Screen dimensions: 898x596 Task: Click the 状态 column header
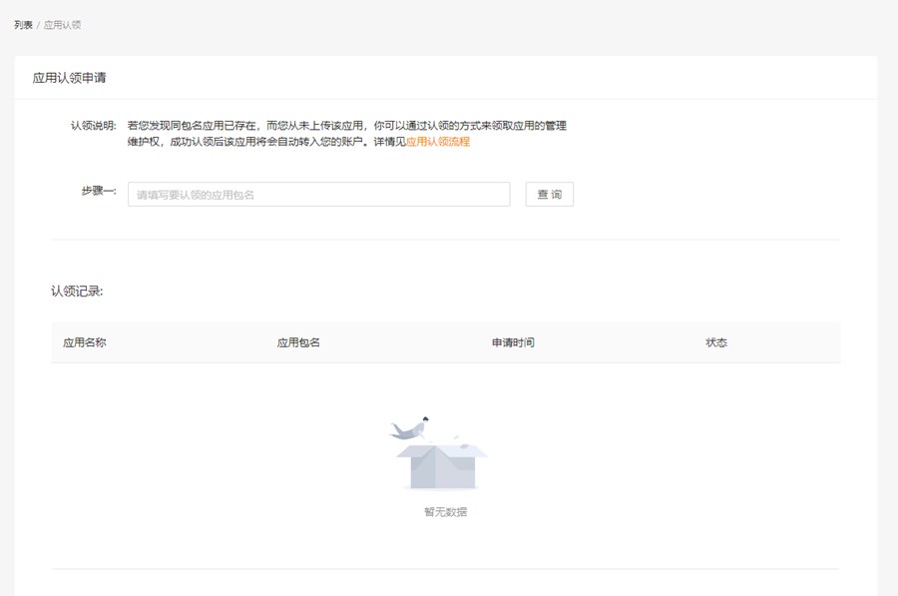click(x=716, y=342)
